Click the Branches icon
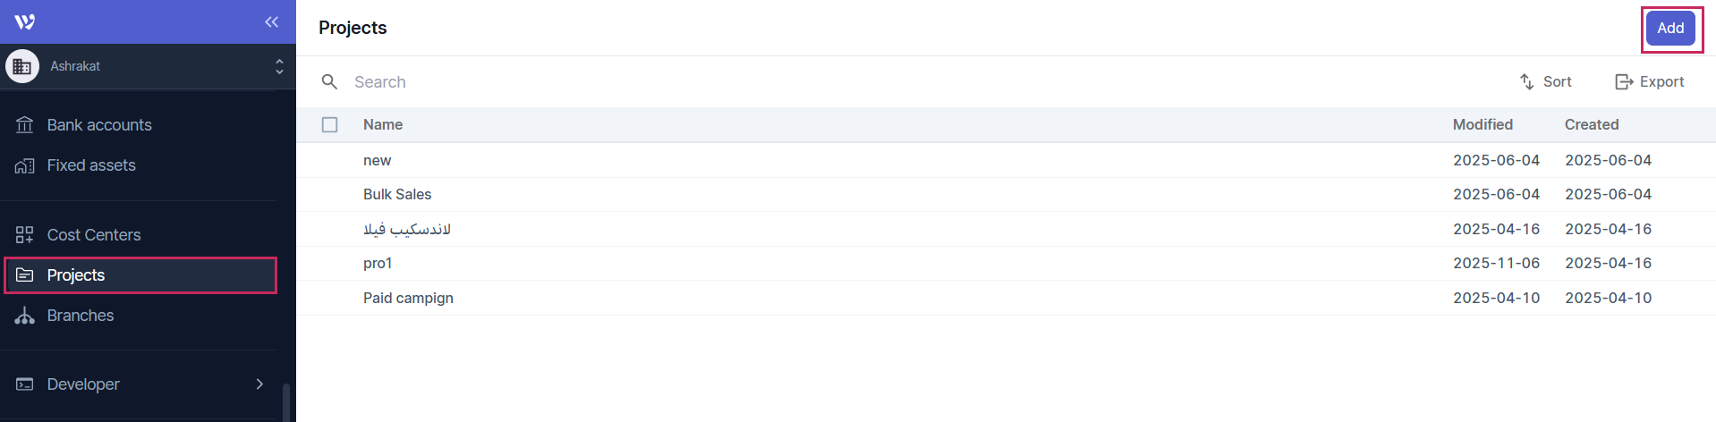This screenshot has width=1716, height=422. pos(24,316)
